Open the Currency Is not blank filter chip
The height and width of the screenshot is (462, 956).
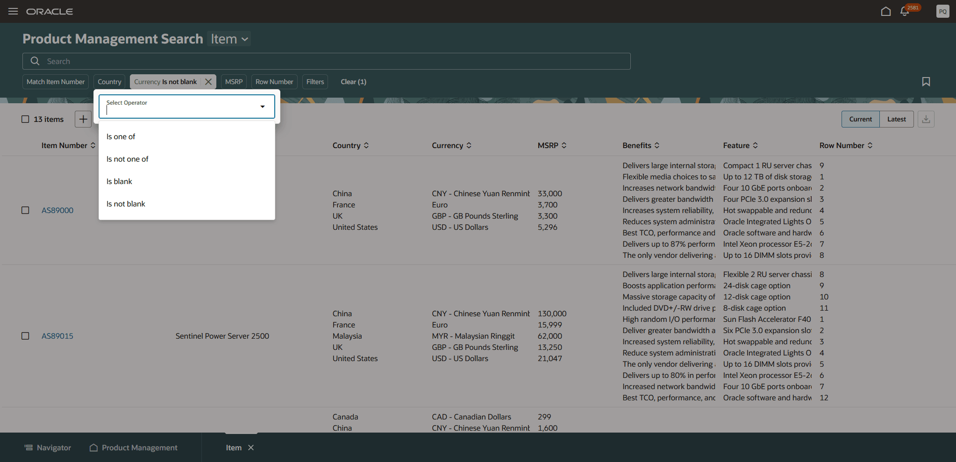click(165, 82)
